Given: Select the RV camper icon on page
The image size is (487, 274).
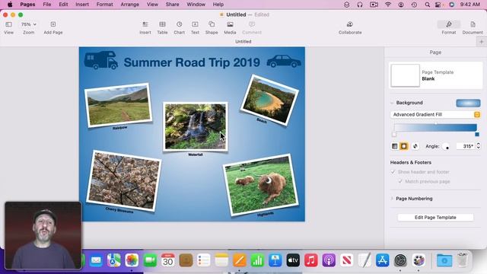Looking at the screenshot, I should 101,60.
